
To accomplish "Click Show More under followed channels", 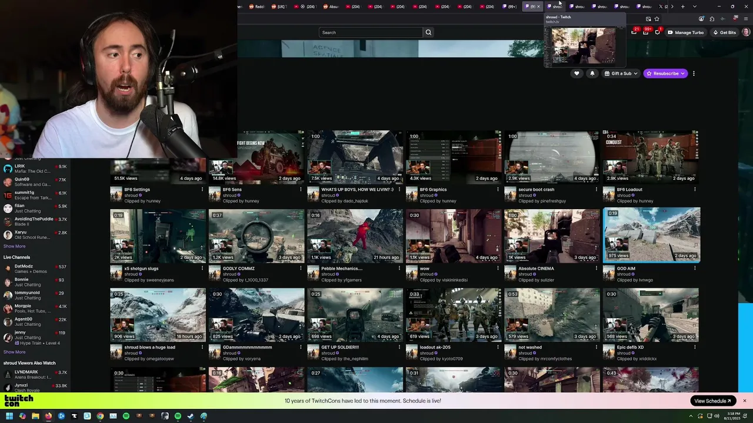I will [x=14, y=246].
